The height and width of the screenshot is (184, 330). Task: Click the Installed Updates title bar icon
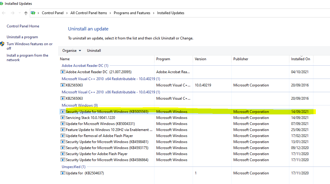click(2, 4)
